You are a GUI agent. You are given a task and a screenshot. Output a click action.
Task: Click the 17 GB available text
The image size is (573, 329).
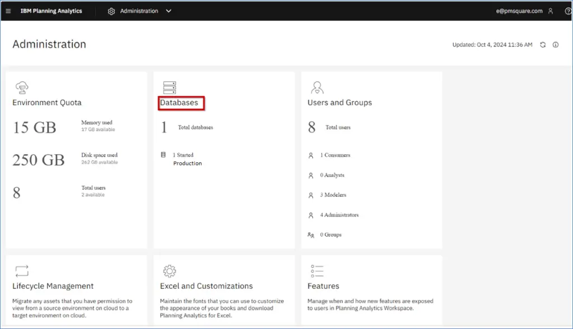coord(98,129)
